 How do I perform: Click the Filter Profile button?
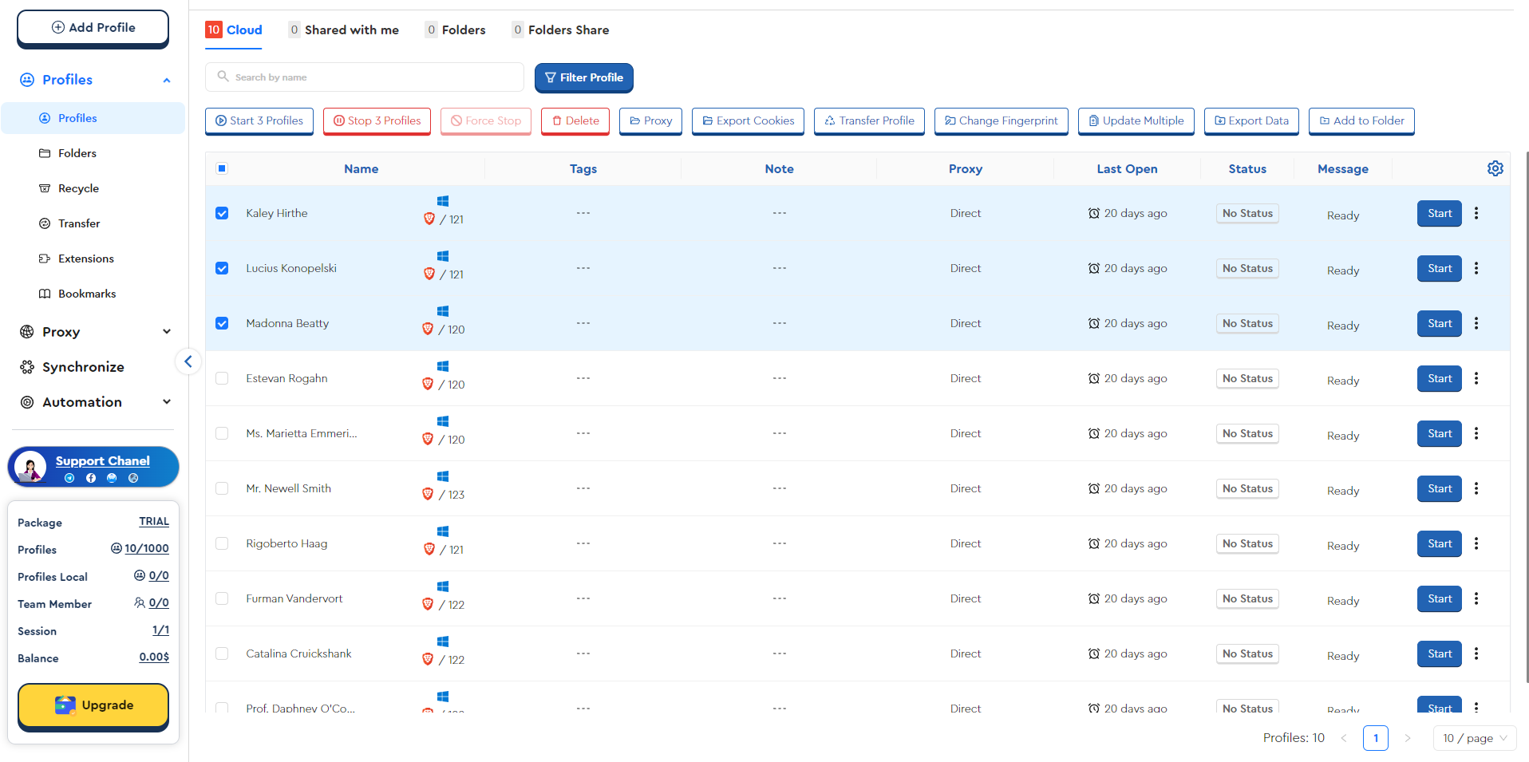click(583, 77)
